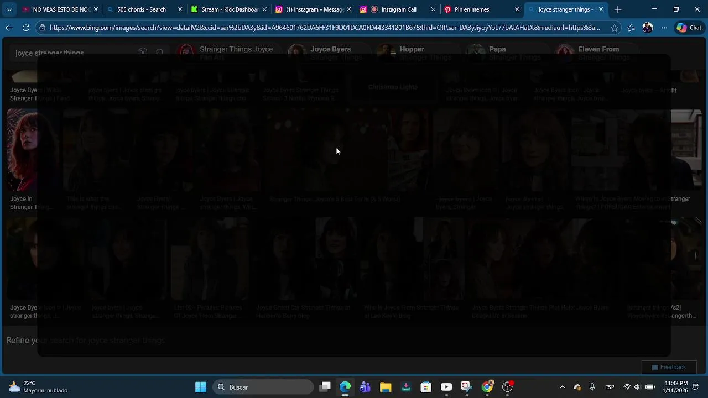708x398 pixels.
Task: Open Microsoft Teams from the taskbar
Action: point(365,387)
